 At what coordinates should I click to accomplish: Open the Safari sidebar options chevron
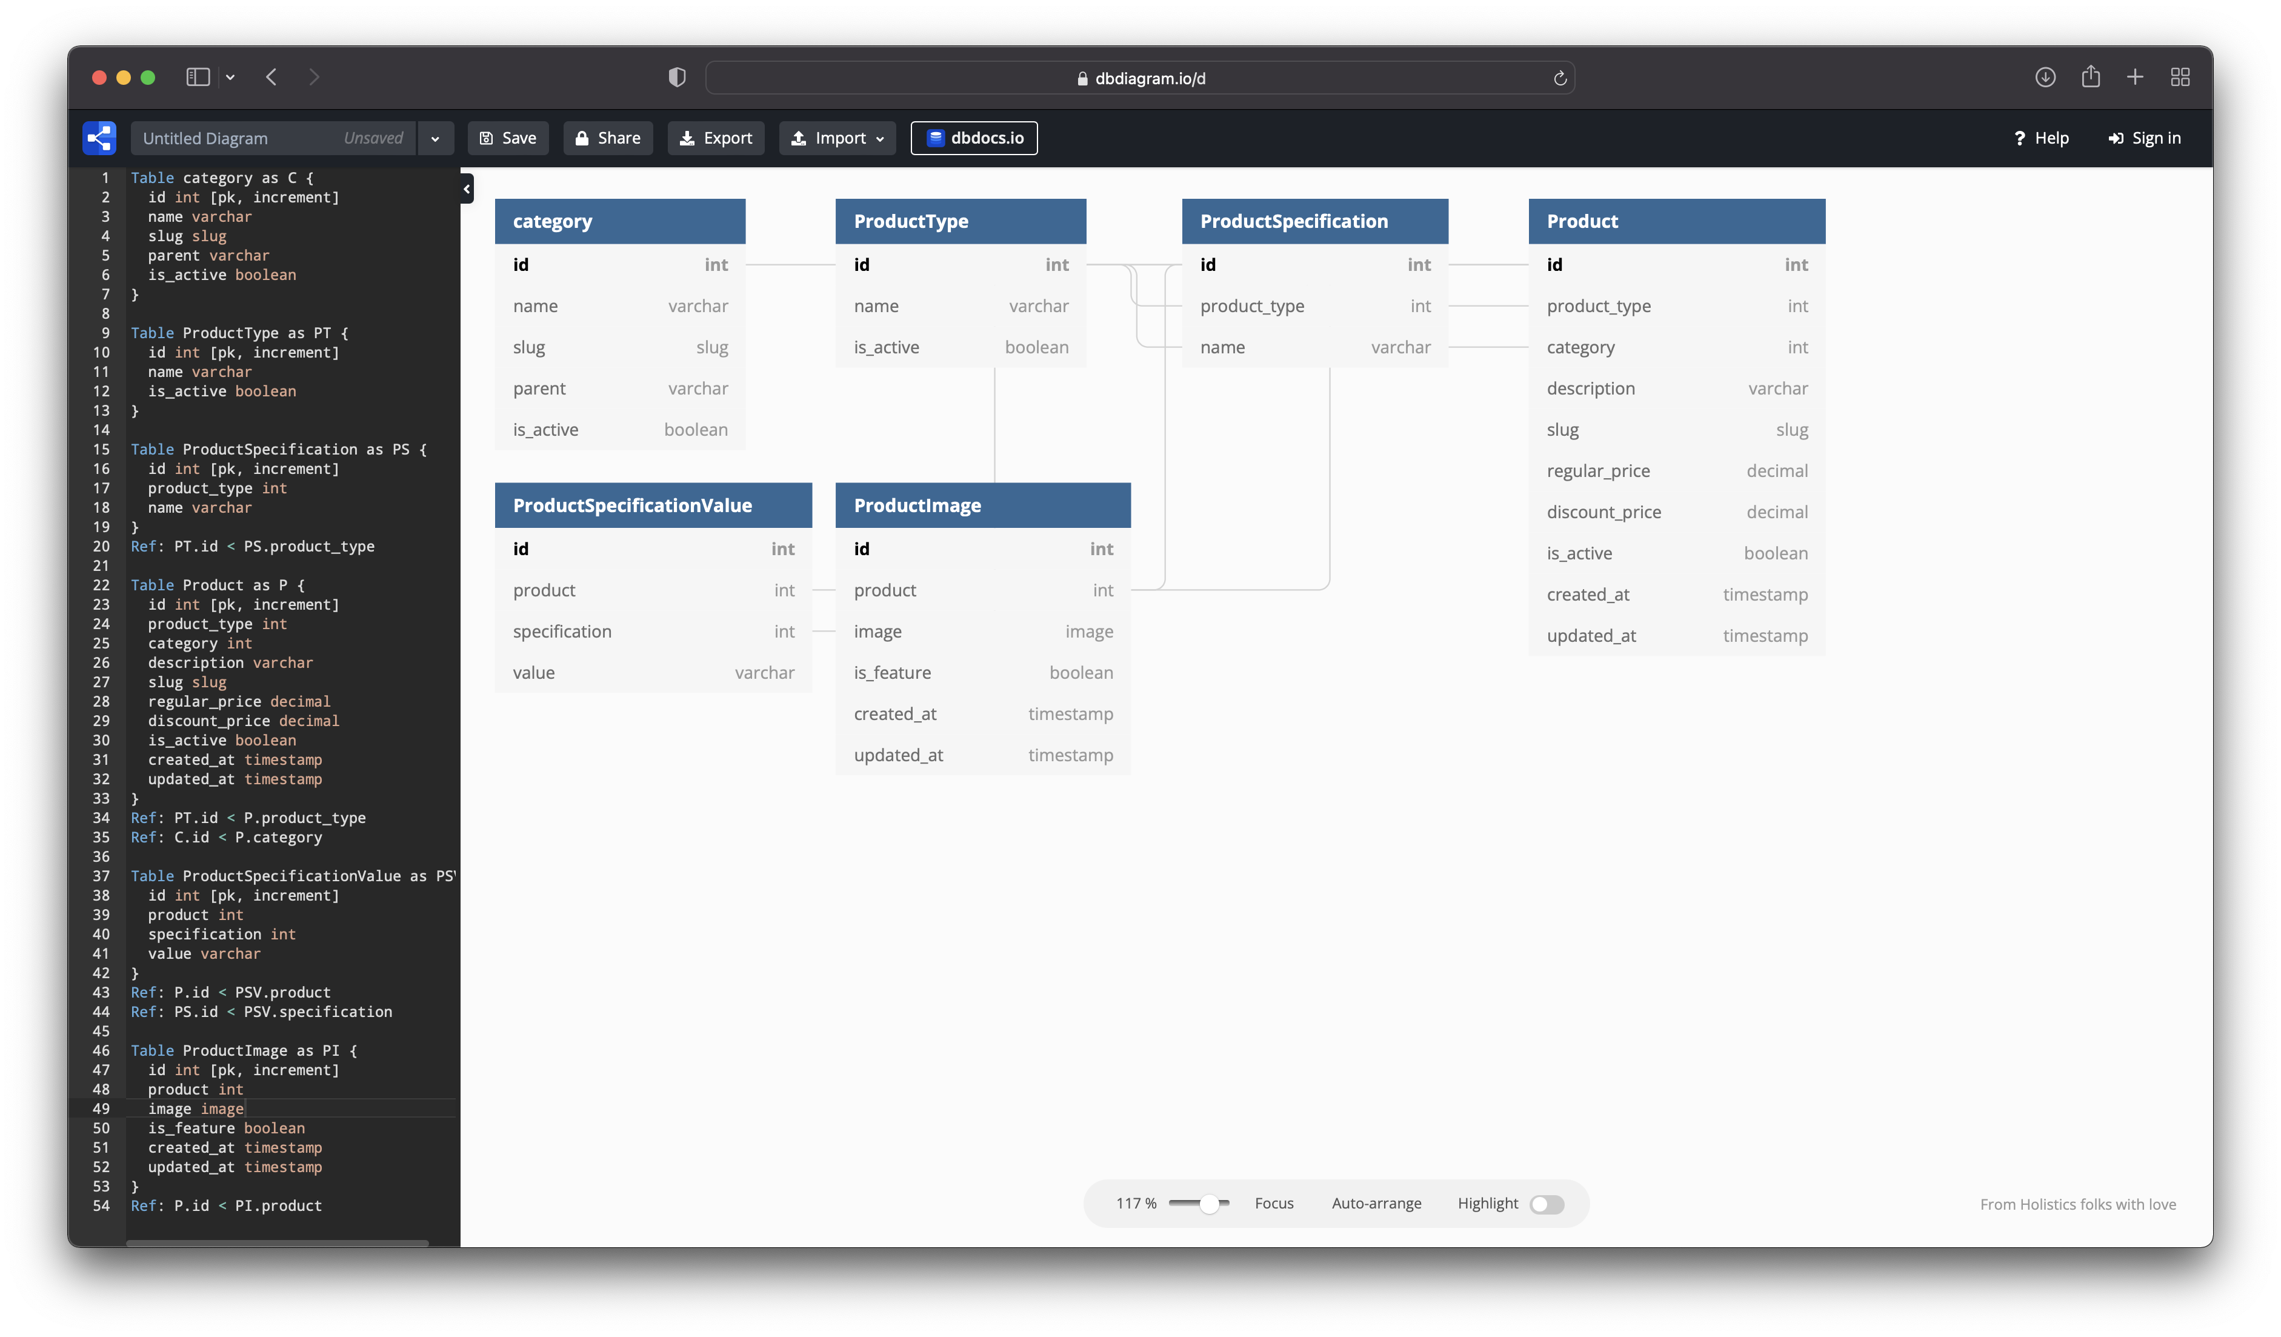pos(231,77)
